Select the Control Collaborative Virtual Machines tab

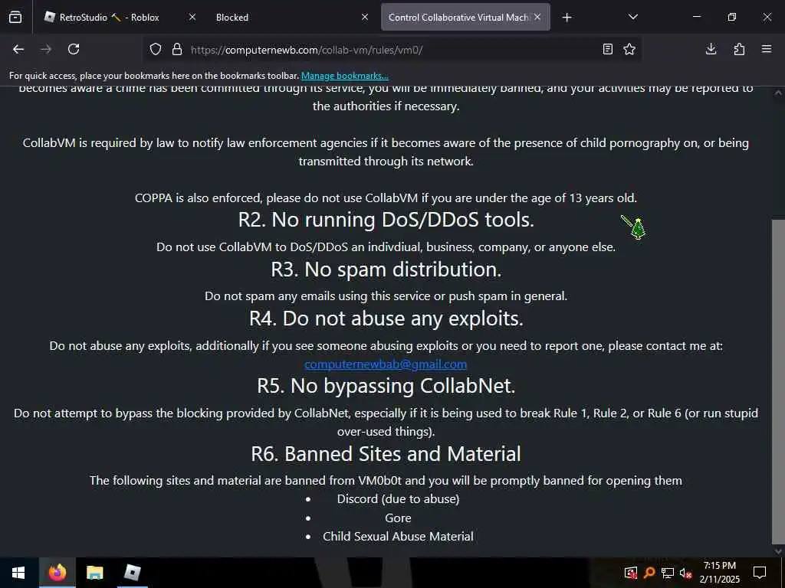(x=459, y=17)
